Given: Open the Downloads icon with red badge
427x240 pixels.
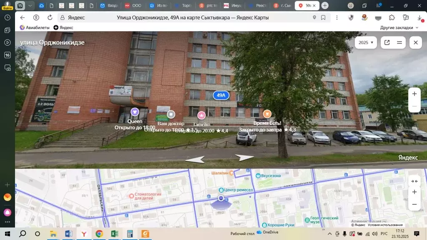Looking at the screenshot, I should pyautogui.click(x=419, y=18).
